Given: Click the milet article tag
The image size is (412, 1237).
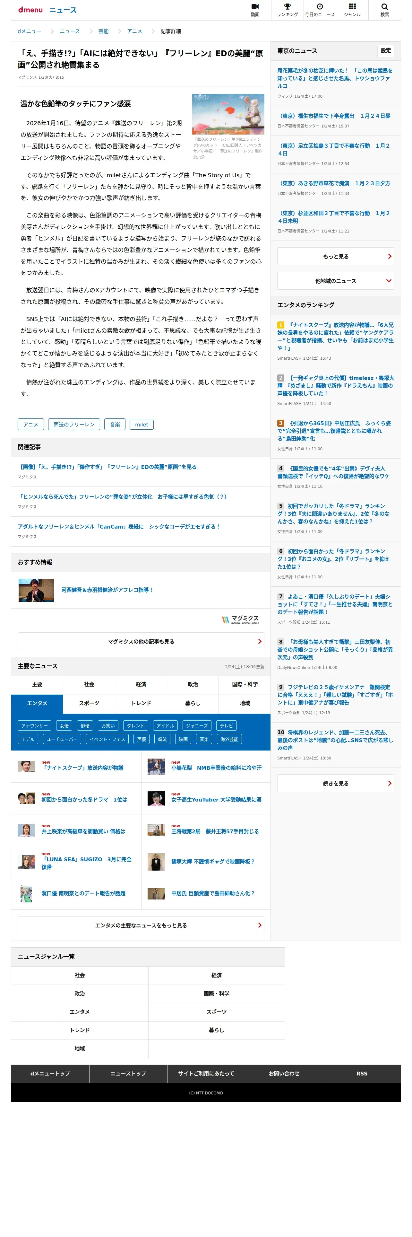Looking at the screenshot, I should pyautogui.click(x=142, y=425).
